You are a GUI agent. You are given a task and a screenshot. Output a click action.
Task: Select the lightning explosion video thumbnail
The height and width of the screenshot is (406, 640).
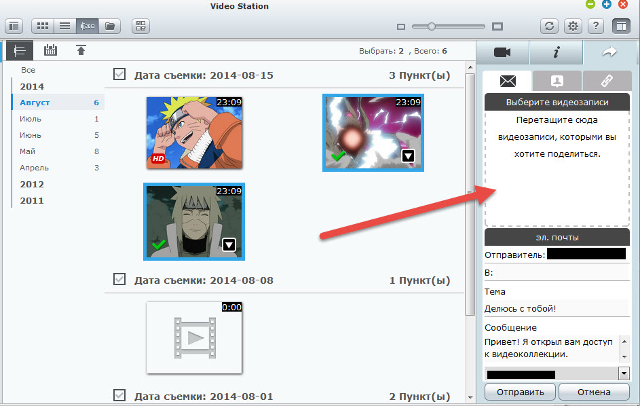(373, 133)
